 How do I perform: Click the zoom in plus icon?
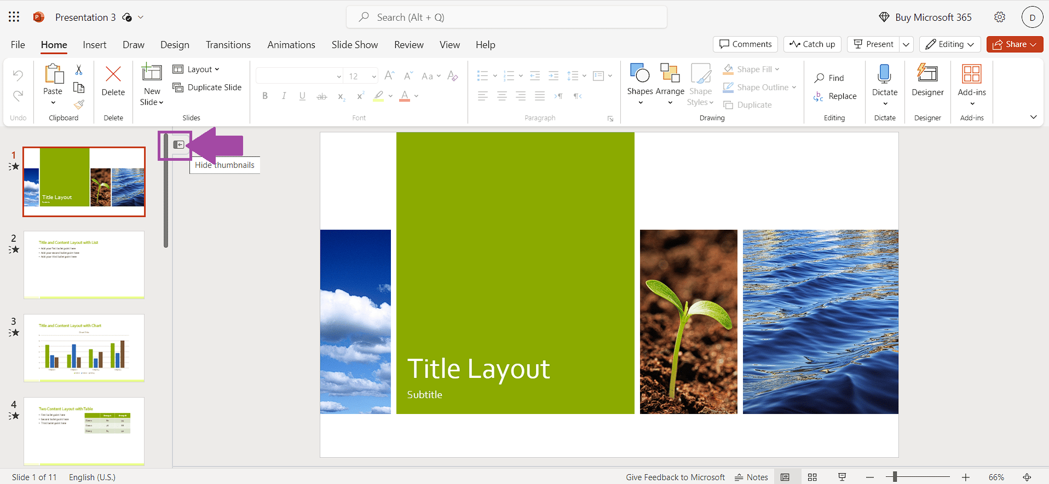click(966, 477)
